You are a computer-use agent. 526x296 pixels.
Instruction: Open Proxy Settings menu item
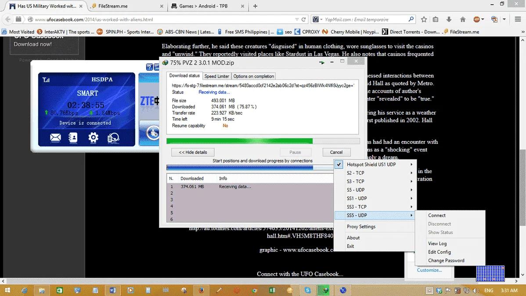(361, 227)
